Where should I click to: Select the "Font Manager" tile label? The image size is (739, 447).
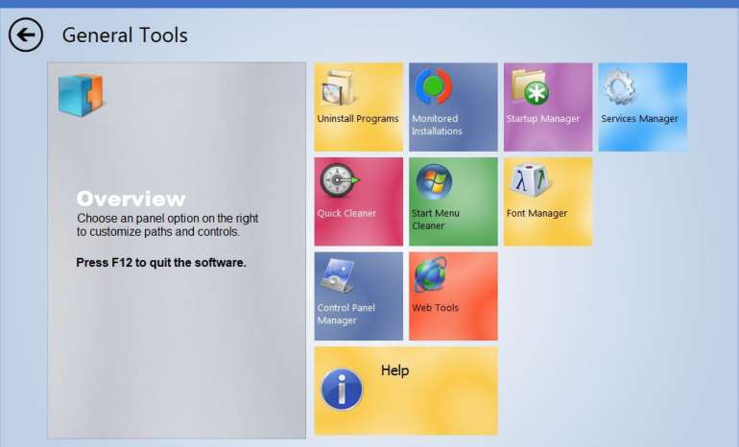pos(536,213)
